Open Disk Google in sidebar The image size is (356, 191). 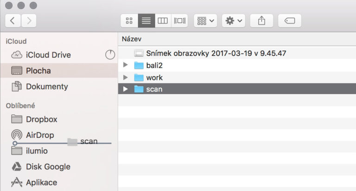tap(48, 167)
